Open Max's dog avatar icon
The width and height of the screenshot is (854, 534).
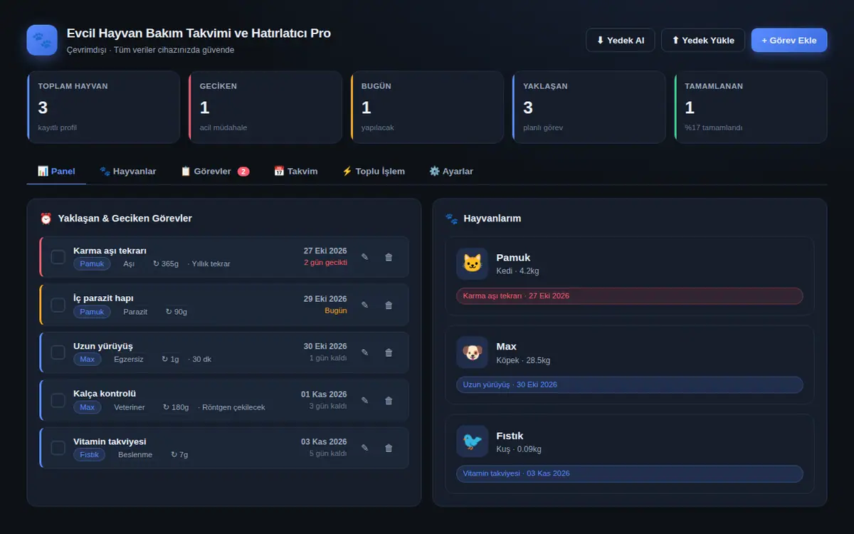tap(472, 352)
